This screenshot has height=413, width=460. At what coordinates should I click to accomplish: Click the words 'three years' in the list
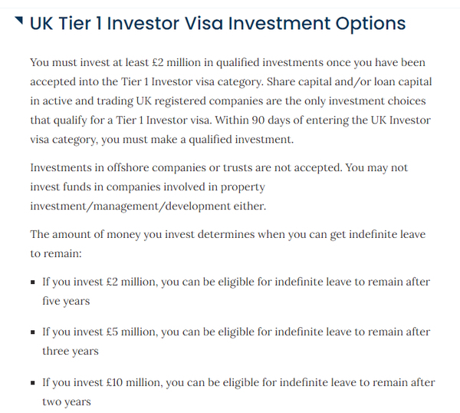pos(71,351)
